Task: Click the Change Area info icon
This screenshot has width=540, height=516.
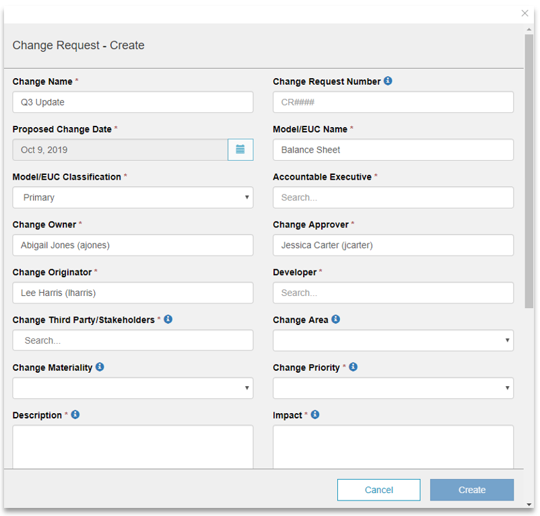Action: [335, 320]
